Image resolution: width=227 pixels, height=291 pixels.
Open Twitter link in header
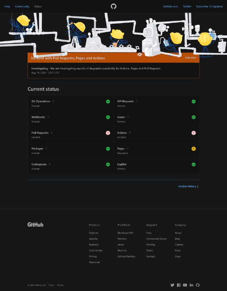(187, 7)
